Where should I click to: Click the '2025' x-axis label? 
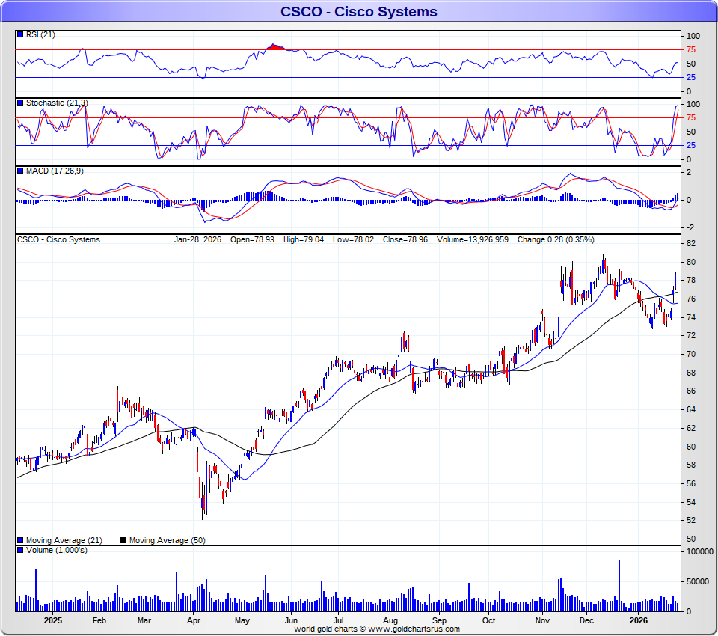click(52, 620)
